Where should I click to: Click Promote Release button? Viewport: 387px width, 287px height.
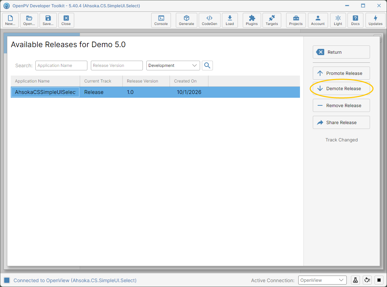[x=341, y=73]
